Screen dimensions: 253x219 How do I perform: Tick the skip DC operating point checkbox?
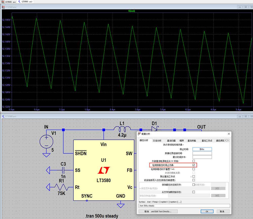click(194, 176)
